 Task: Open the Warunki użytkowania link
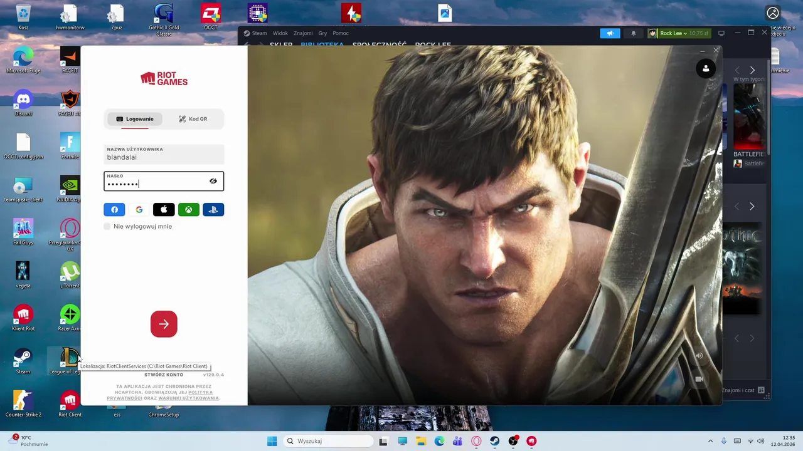click(188, 398)
